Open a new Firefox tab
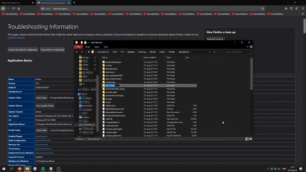306x172 pixels. (75, 3)
